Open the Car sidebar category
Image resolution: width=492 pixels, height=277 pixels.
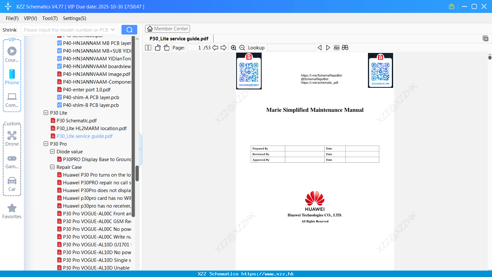click(12, 184)
